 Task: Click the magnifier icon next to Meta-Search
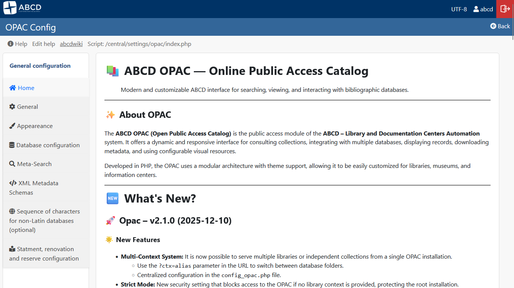pos(12,164)
